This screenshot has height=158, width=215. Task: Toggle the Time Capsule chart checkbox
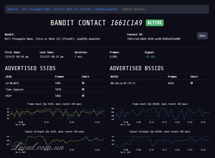(83, 90)
